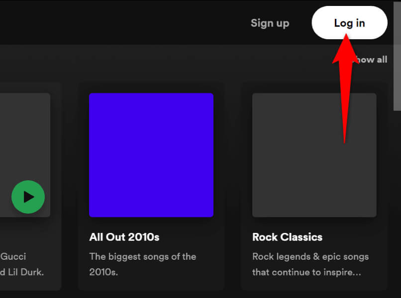Screen dimensions: 401x298
Task: Click leftmost card area above its cover
Action: tap(25, 87)
